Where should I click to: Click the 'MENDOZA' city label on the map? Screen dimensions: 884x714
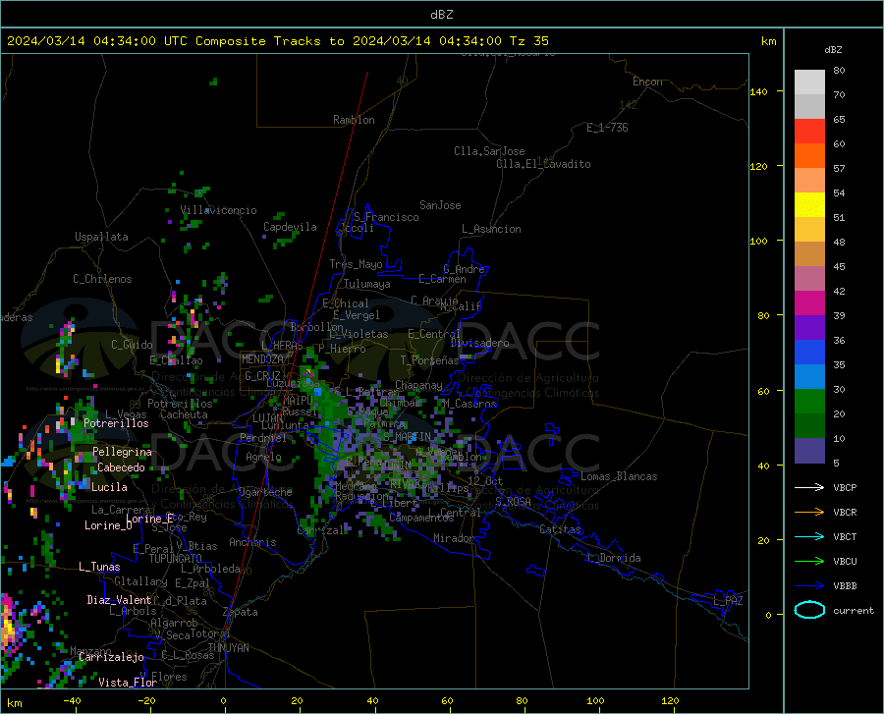click(x=262, y=359)
